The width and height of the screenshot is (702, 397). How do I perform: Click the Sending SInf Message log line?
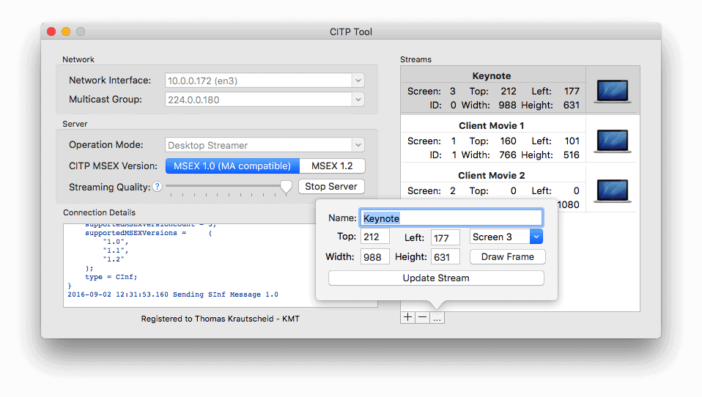173,294
